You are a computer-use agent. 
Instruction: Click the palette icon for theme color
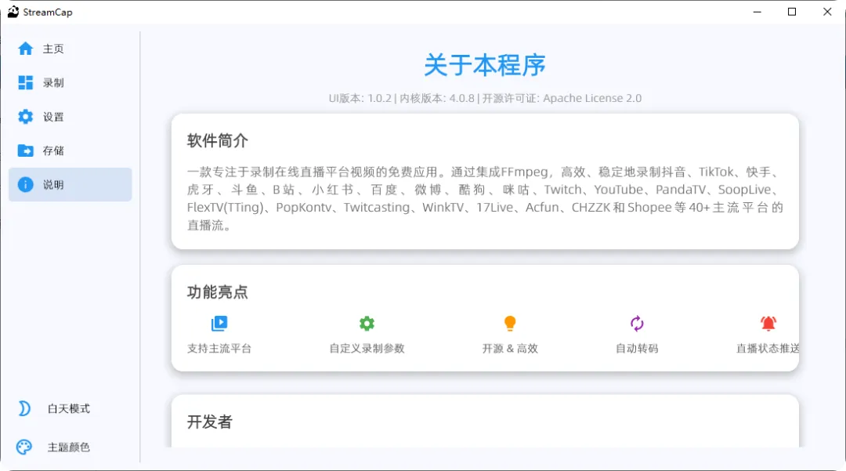(x=24, y=447)
